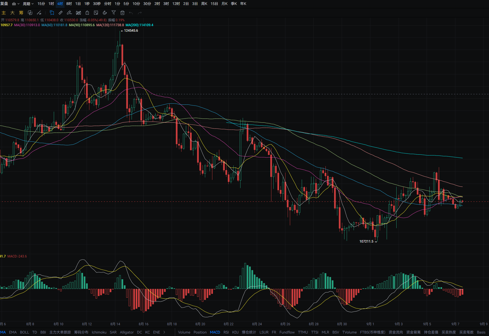Click the 复盘 replay button
The height and width of the screenshot is (336, 489).
coord(4,4)
